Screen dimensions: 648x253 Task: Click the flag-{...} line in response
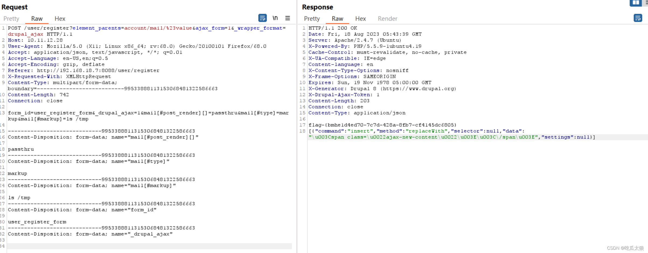tap(382, 125)
